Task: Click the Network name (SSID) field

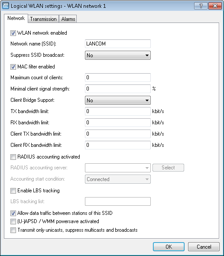Action: [118, 44]
